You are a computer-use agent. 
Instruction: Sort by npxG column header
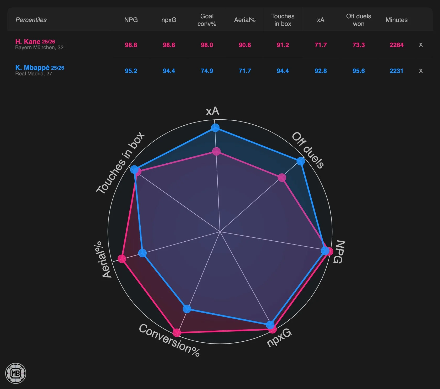pos(169,20)
